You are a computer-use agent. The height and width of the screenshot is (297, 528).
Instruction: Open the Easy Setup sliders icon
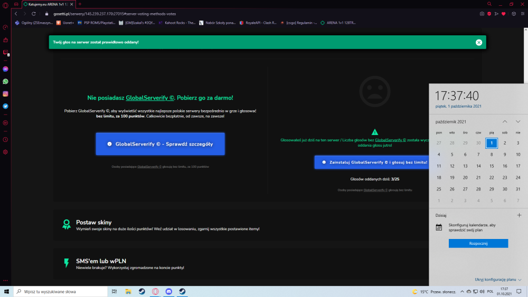(x=523, y=14)
